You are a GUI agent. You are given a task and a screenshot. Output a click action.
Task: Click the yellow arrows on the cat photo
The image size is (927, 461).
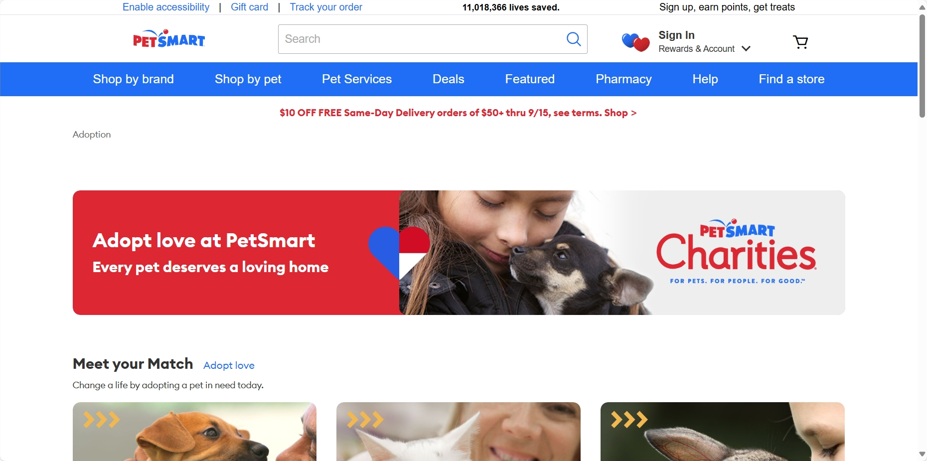[x=365, y=420]
